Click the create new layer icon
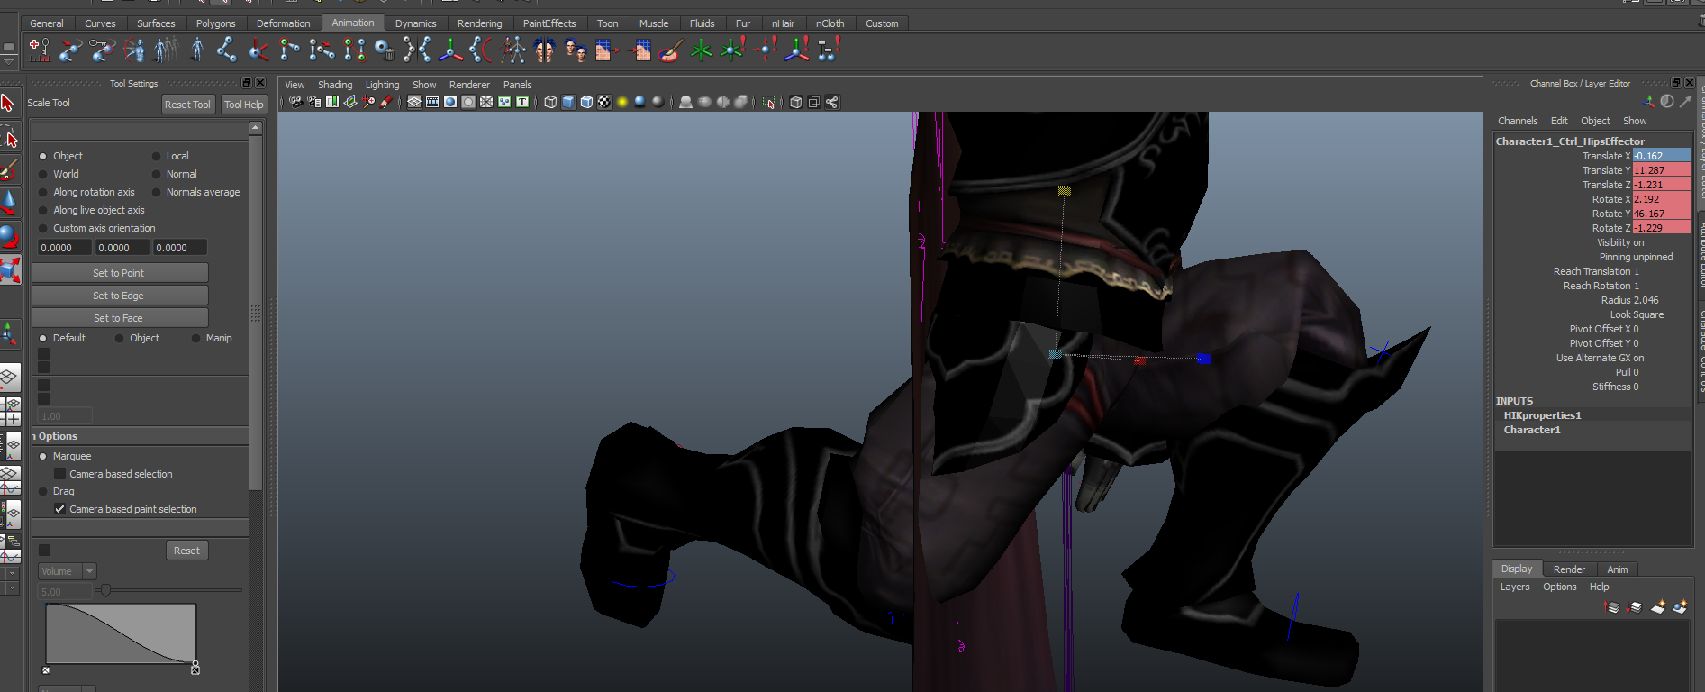Screen dimensions: 1705x692 (1658, 607)
